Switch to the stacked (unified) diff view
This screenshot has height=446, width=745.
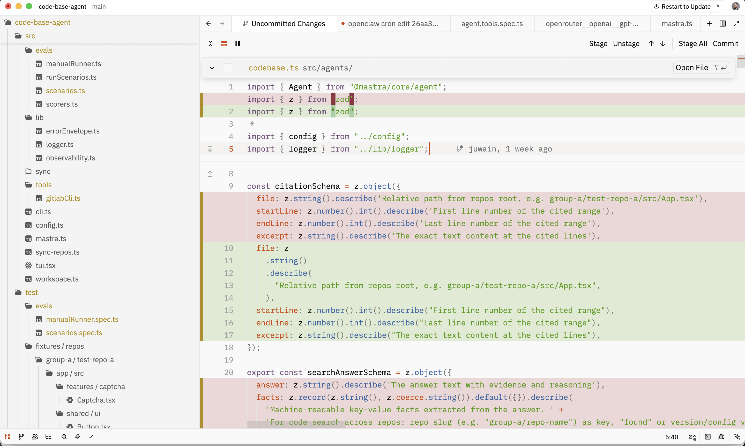224,43
